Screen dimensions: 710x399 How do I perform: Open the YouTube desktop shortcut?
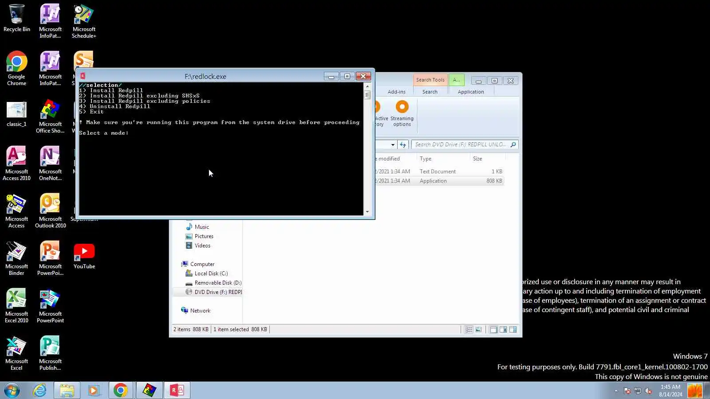tap(84, 256)
